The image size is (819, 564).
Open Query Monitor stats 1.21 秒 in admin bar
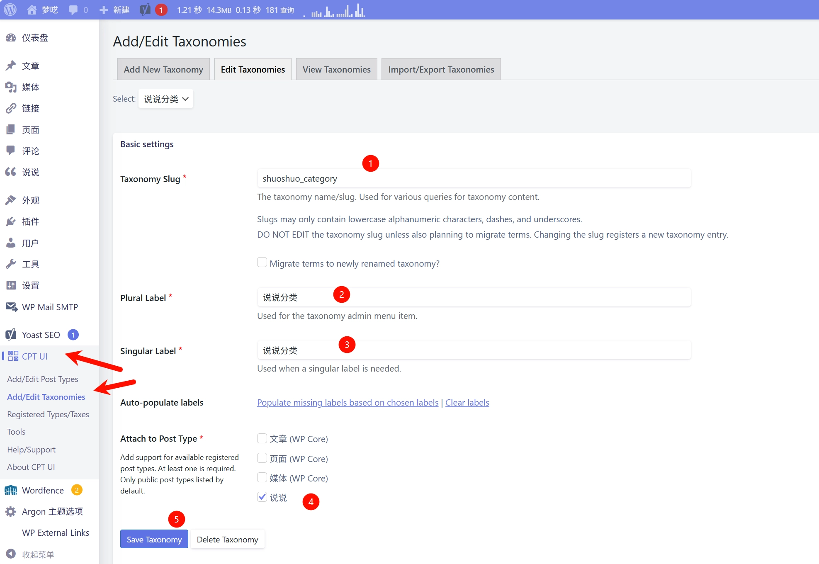[x=189, y=10]
